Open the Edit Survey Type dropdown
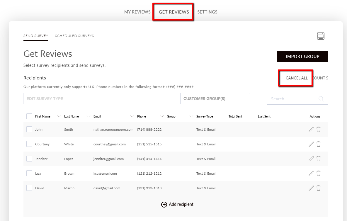The image size is (347, 221). click(x=58, y=99)
